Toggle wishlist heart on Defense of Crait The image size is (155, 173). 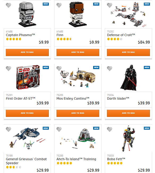[110, 5]
